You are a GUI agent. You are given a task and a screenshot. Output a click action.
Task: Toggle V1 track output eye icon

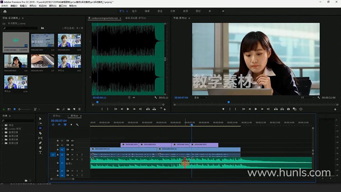pyautogui.click(x=72, y=150)
